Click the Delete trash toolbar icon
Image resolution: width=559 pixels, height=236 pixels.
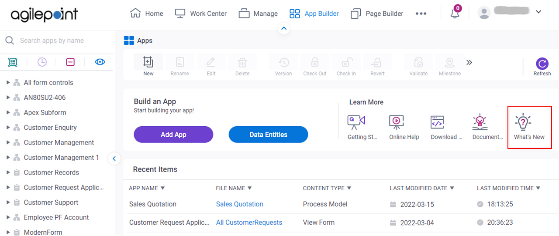point(242,62)
